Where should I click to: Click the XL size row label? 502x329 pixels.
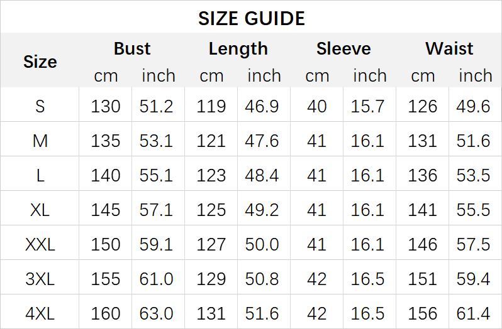click(40, 210)
